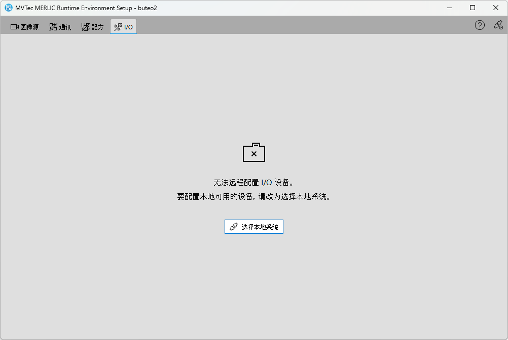Click the wrench-and-gear icon on the I/O tab

pos(118,26)
